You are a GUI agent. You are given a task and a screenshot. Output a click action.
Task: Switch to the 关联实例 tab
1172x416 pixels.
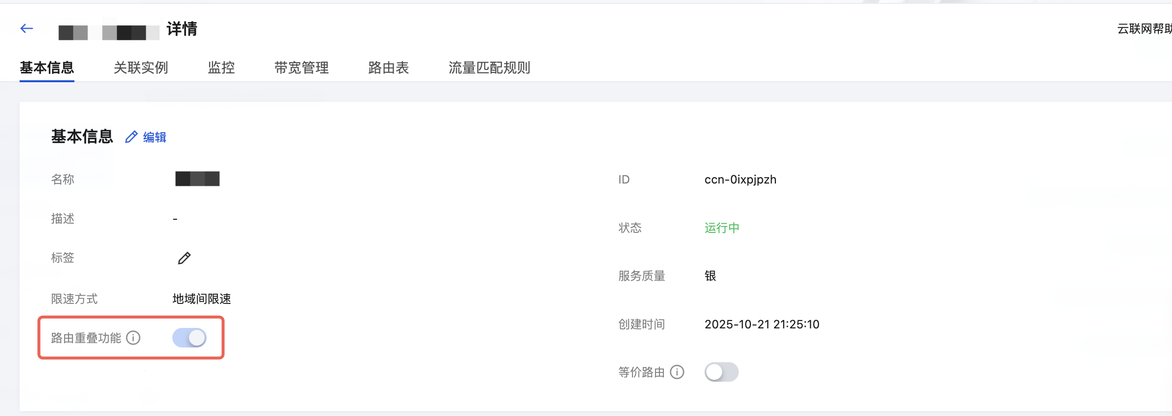[141, 68]
